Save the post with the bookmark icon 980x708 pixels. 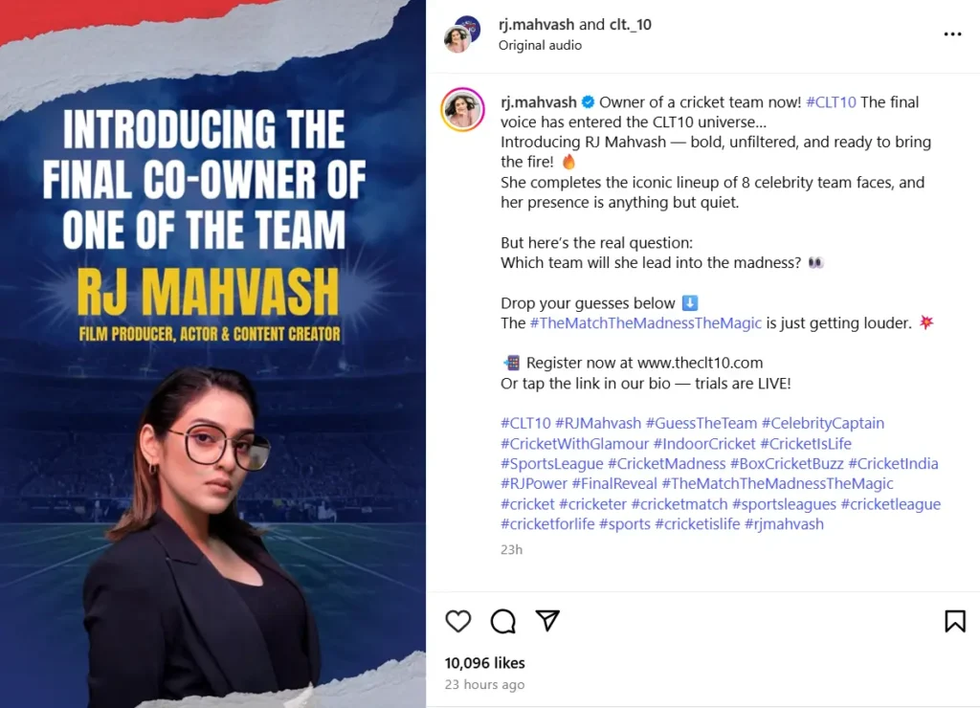(x=955, y=621)
